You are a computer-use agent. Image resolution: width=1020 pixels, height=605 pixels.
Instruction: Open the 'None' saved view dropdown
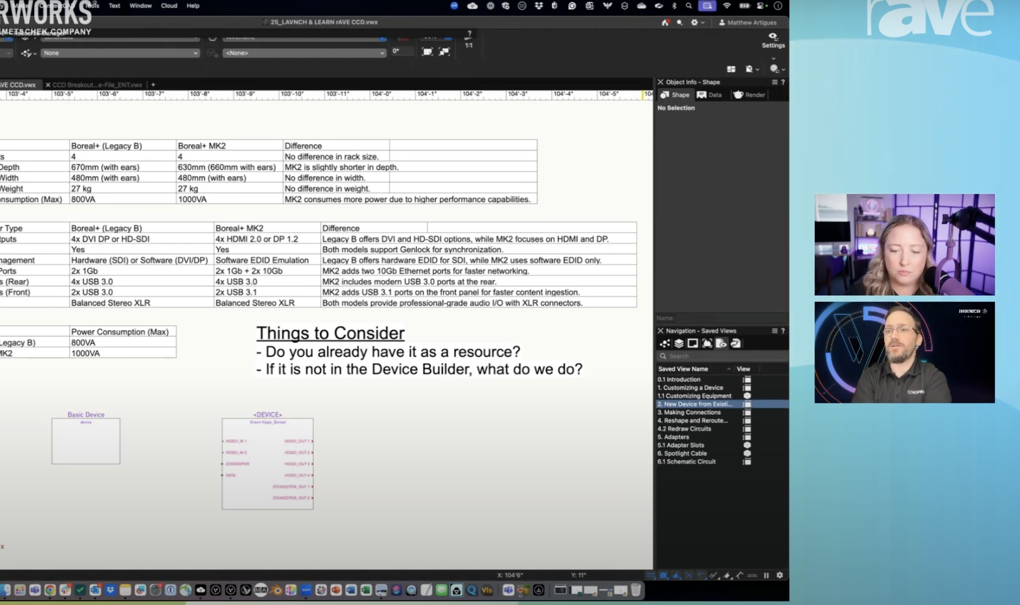pos(120,53)
